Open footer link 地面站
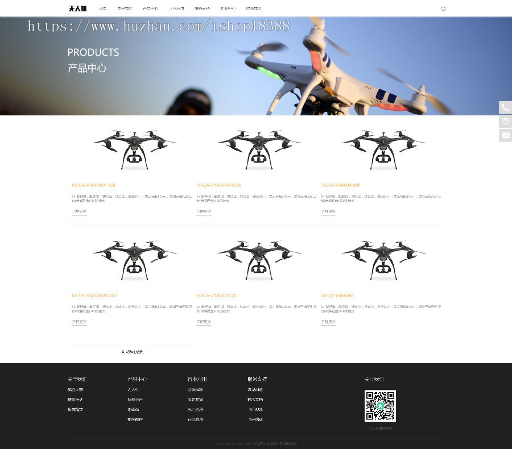512x449 pixels. (x=133, y=410)
